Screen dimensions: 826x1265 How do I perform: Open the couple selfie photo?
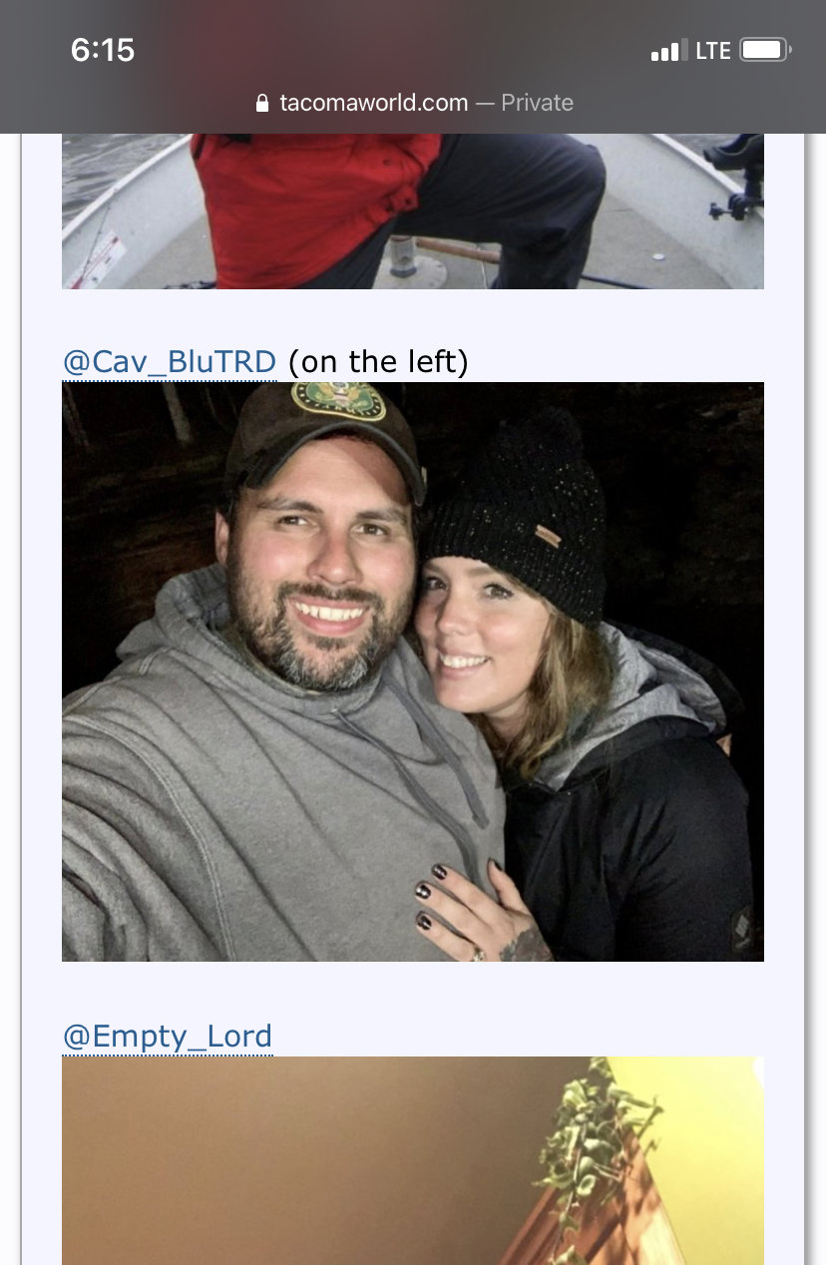pyautogui.click(x=413, y=671)
